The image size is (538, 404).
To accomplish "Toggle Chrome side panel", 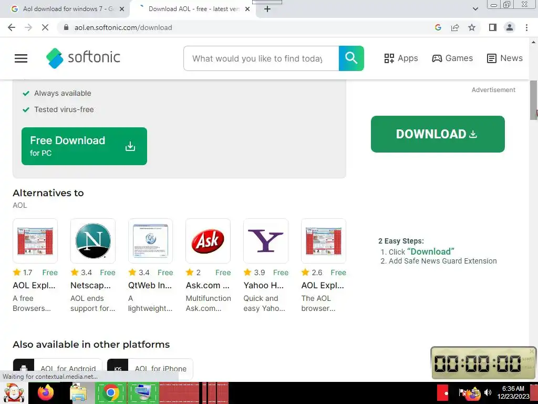I will 493,27.
